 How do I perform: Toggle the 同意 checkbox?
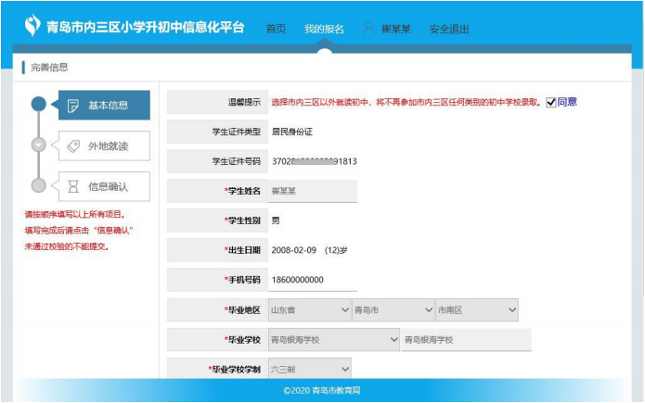(x=551, y=102)
